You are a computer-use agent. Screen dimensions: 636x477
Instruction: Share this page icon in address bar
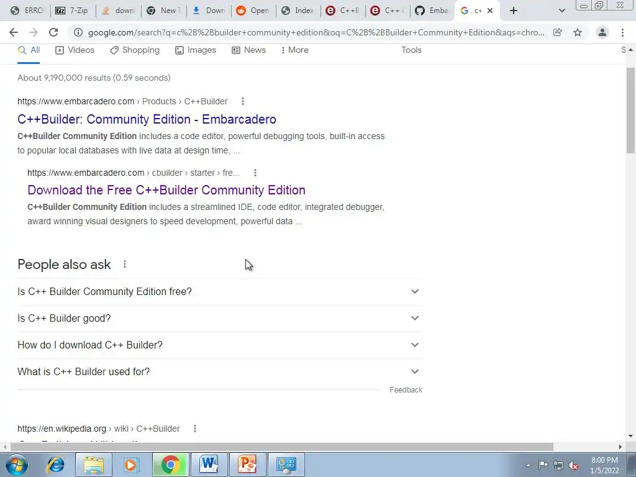click(x=558, y=32)
